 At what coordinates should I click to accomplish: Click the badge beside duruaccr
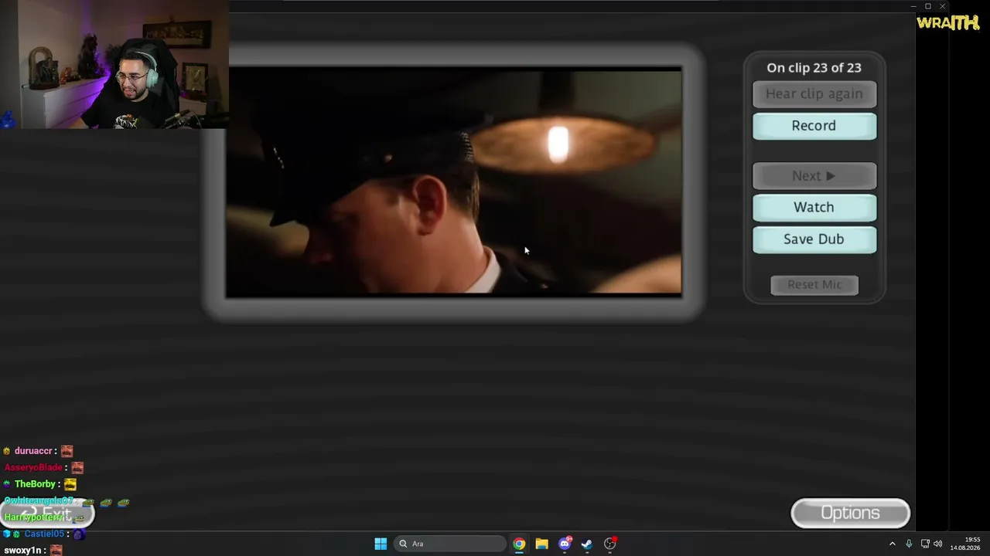[7, 451]
